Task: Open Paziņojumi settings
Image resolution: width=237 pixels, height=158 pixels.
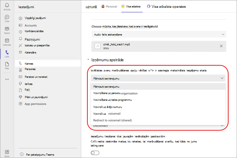Action: point(33,40)
